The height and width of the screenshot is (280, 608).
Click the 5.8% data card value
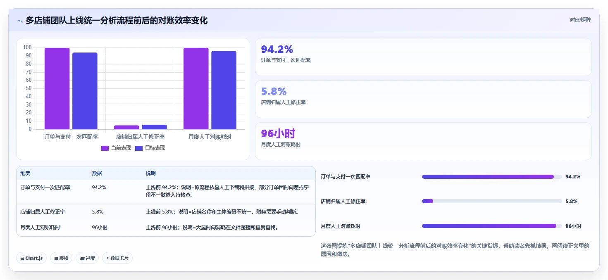tap(274, 91)
